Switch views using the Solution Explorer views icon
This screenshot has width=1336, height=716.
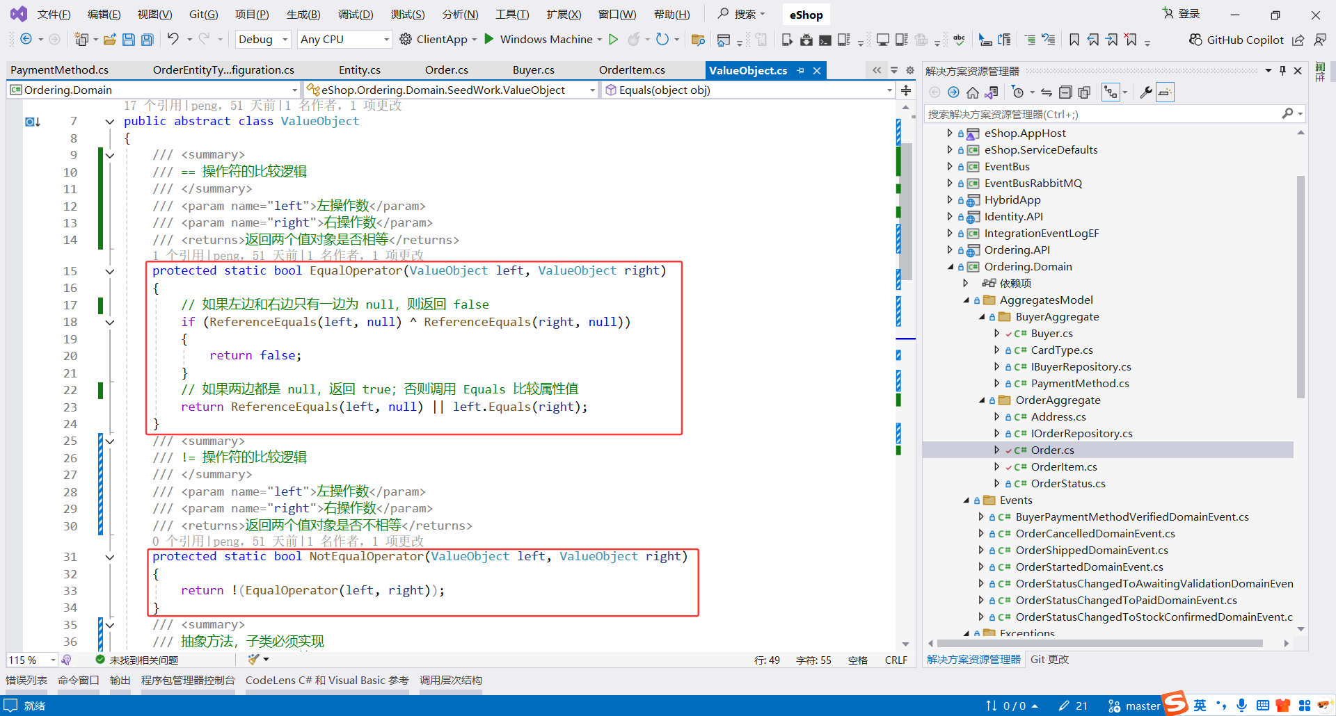point(992,92)
